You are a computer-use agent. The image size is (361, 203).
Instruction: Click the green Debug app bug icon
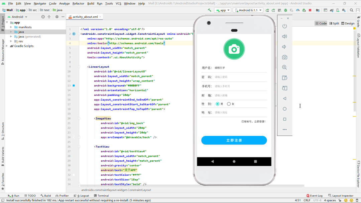[285, 10]
